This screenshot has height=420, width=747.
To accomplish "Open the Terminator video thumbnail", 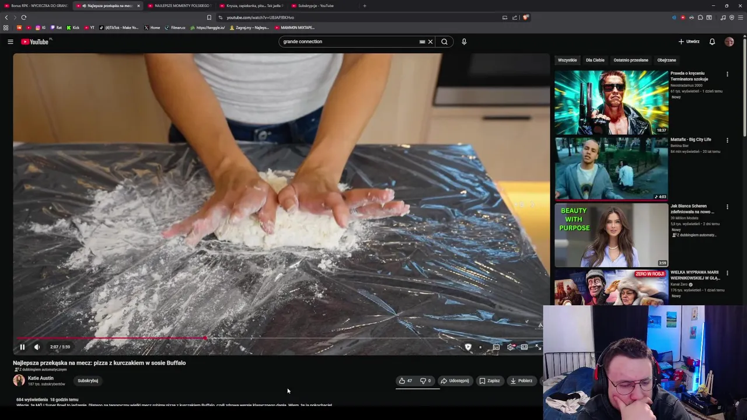I will click(611, 103).
